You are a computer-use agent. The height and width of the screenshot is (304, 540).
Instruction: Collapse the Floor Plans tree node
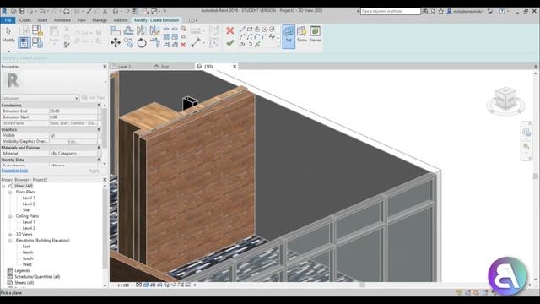[x=10, y=192]
